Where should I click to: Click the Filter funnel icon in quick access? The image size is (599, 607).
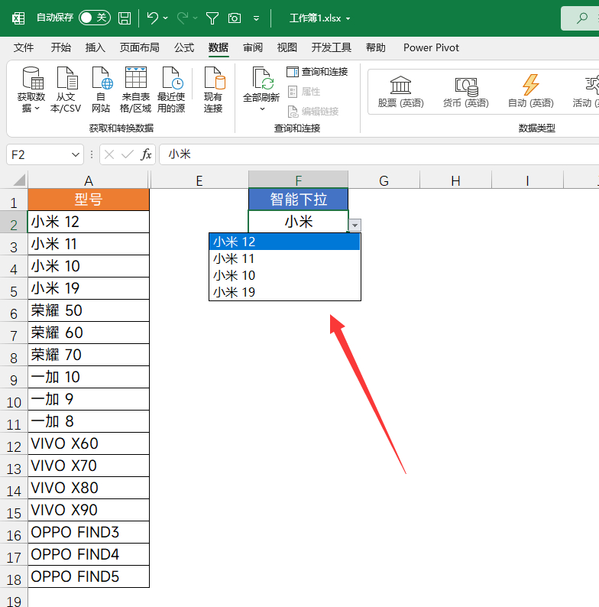(212, 18)
